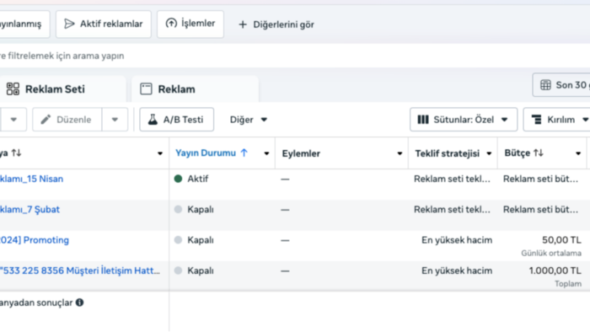The height and width of the screenshot is (332, 590).
Task: Click Kapalı status in the 7 Şubat row
Action: click(x=201, y=210)
